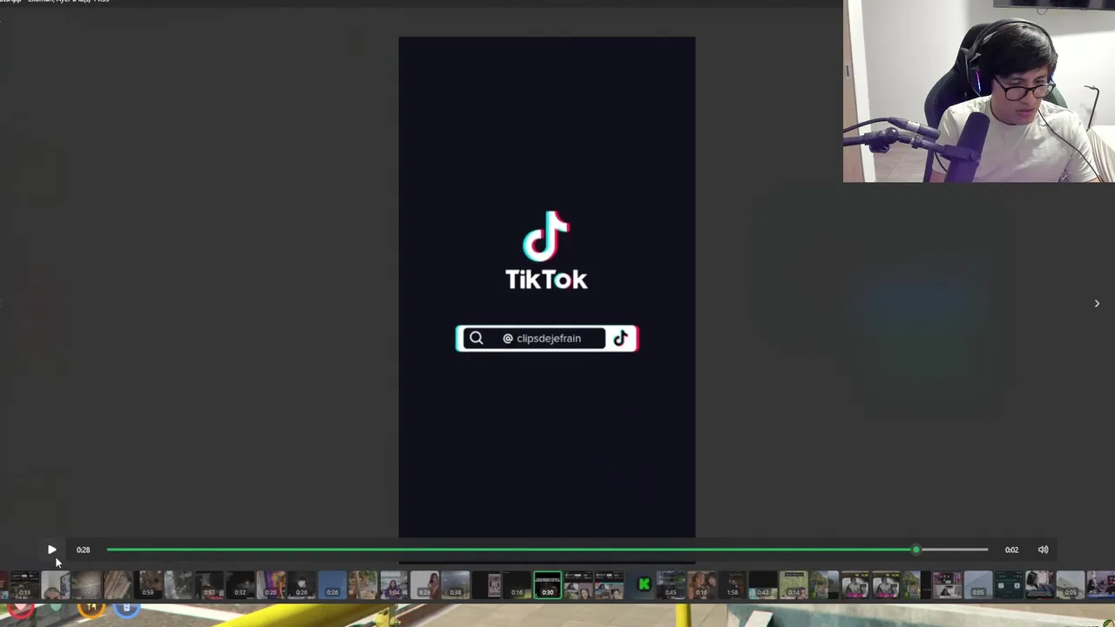Open the plain blue 0:26 thumbnail

[333, 585]
